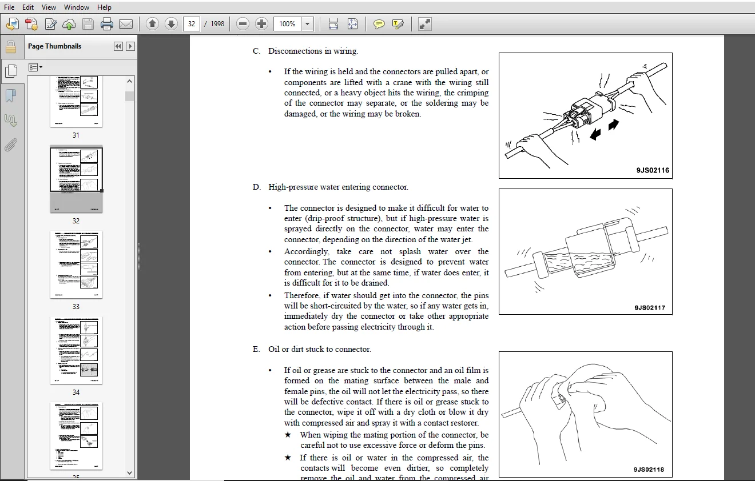The image size is (755, 481).
Task: Click the Print icon
Action: click(107, 24)
